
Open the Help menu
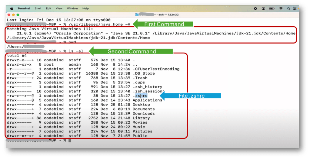coord(85,8)
